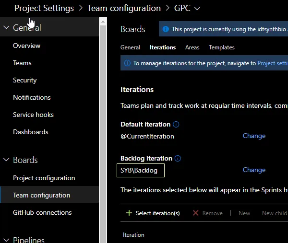Collapse the General section
Viewport: 288px width, 243px height.
click(x=6, y=28)
